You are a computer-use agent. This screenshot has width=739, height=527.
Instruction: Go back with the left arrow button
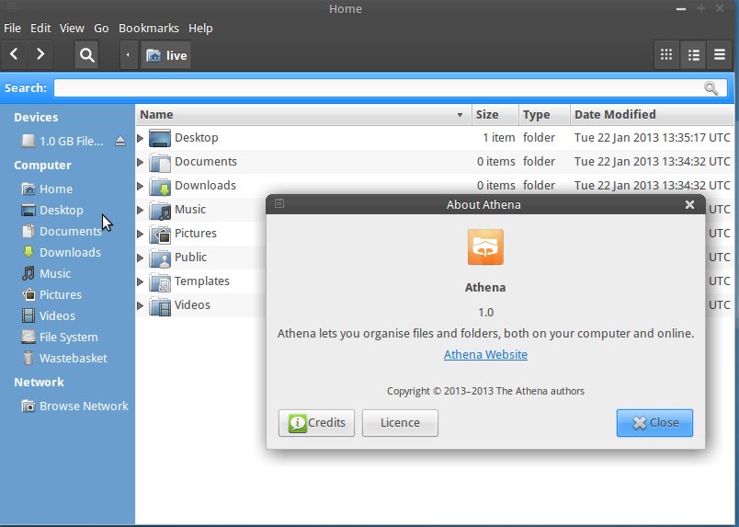14,55
